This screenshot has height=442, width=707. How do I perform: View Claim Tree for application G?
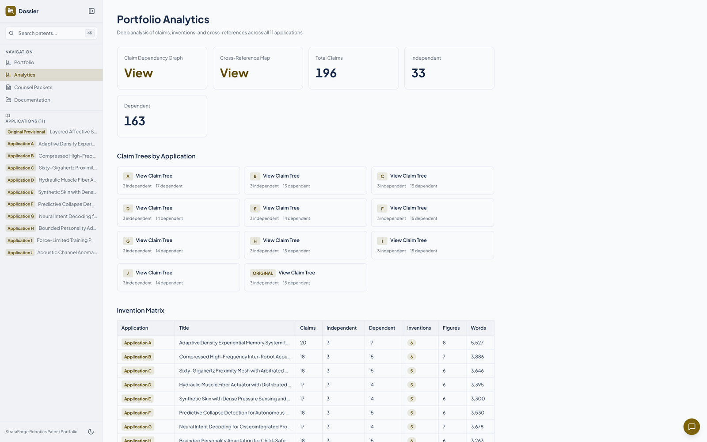click(179, 245)
